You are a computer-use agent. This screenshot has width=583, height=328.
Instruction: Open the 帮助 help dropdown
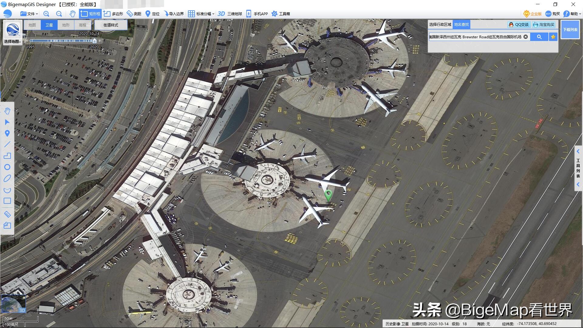click(572, 14)
